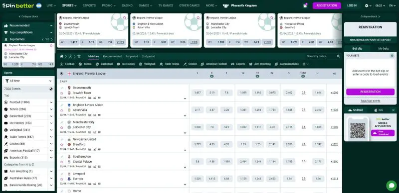The height and width of the screenshot is (193, 399).
Task: Select the Esports sport filter
Action: click(238, 64)
